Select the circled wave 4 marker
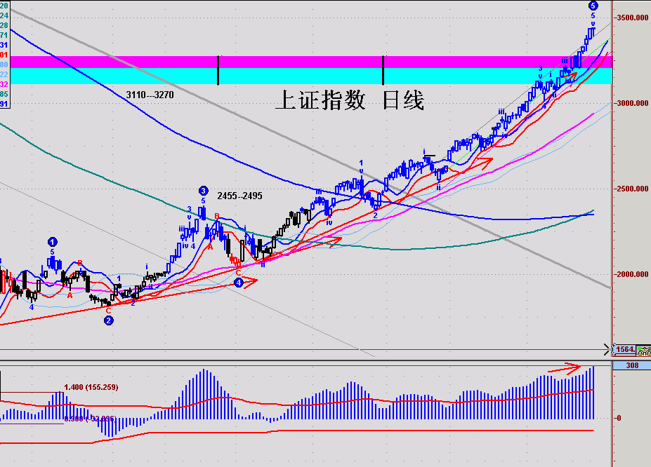The height and width of the screenshot is (467, 651). click(239, 283)
